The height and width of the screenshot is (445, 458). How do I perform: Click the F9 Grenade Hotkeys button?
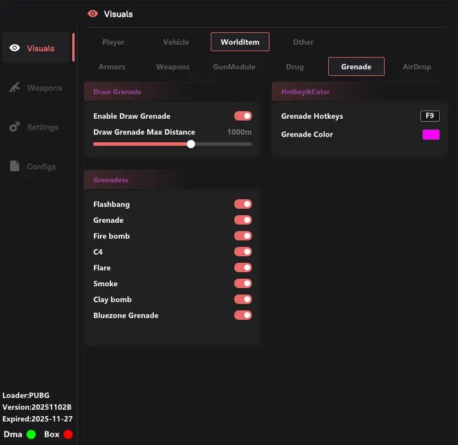point(430,116)
